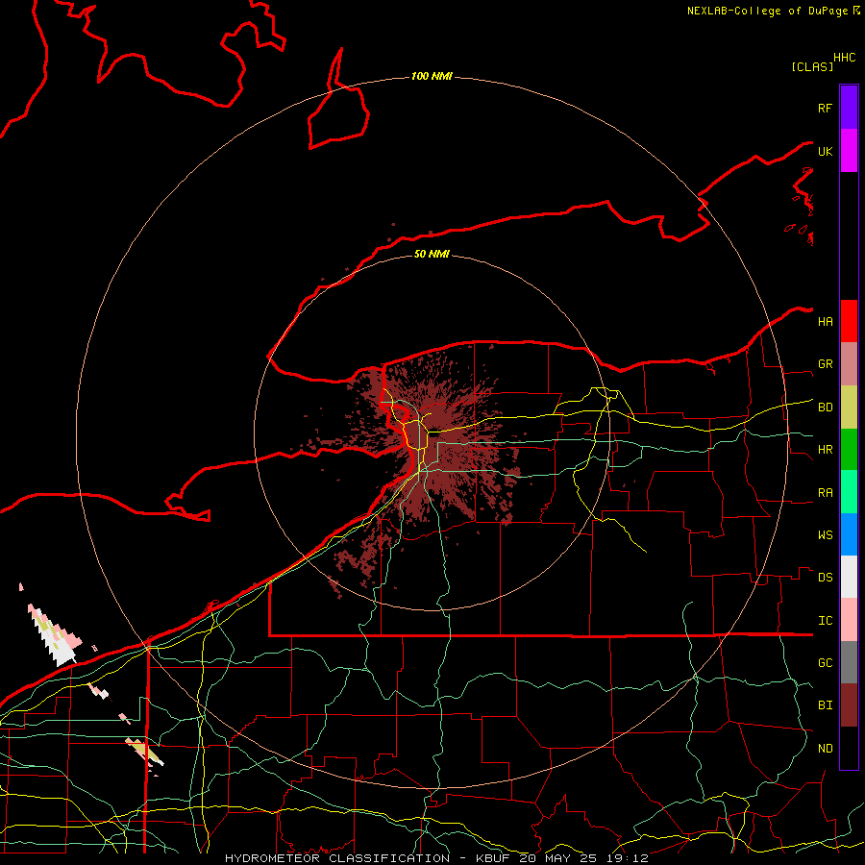Pick the HR green legend swatch
865x865 pixels.
[849, 450]
